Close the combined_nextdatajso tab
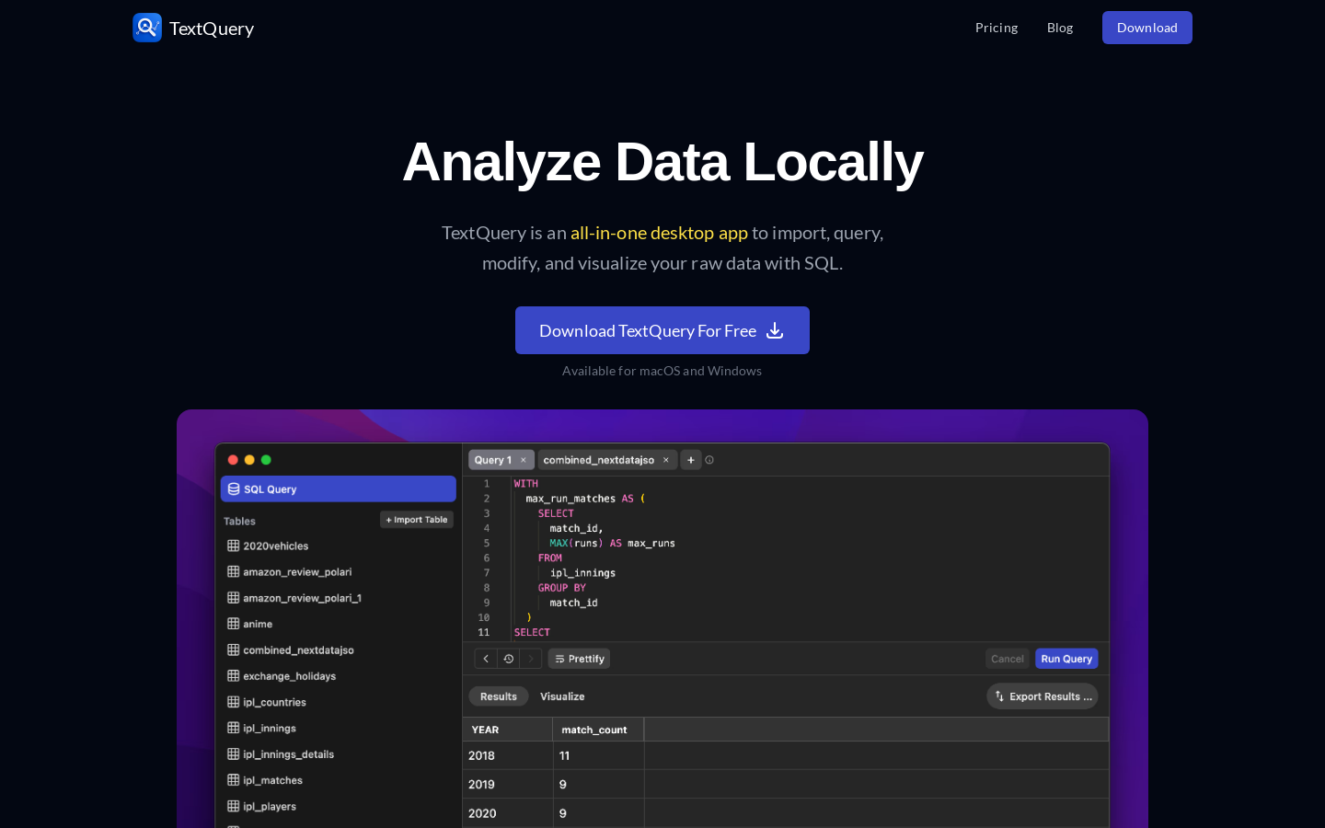This screenshot has height=828, width=1325. (666, 460)
